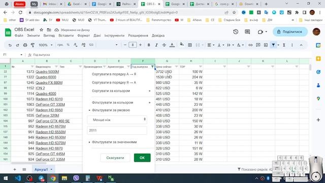The image size is (325, 183).
Task: Open the text color picker
Action: (172, 45)
